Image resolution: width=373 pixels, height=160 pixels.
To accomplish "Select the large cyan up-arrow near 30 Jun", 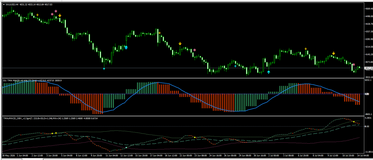I will 268,72.
